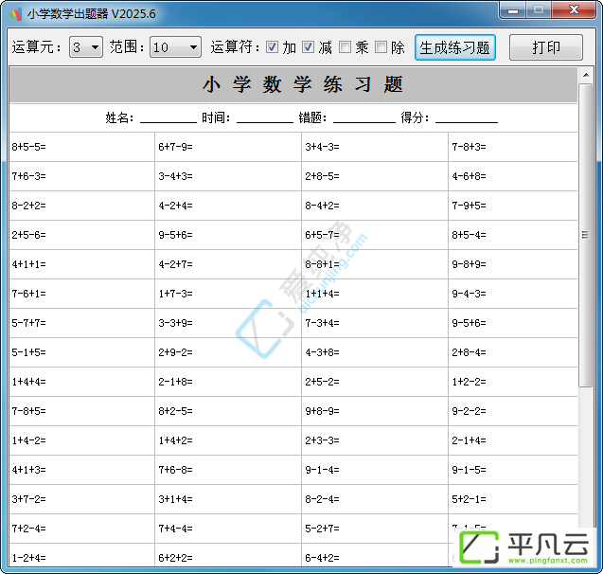Select the 1-2+4= problem cell
The height and width of the screenshot is (574, 603).
click(x=82, y=555)
